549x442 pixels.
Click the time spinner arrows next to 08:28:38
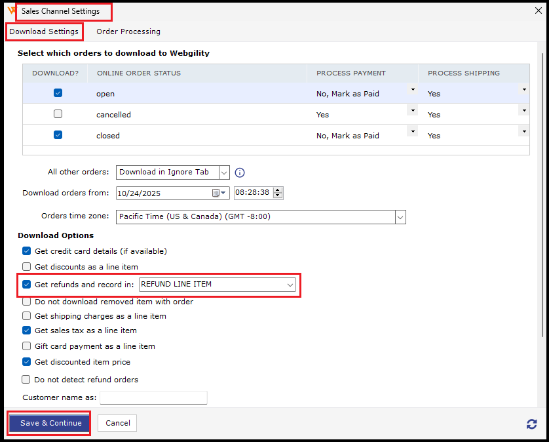click(278, 193)
